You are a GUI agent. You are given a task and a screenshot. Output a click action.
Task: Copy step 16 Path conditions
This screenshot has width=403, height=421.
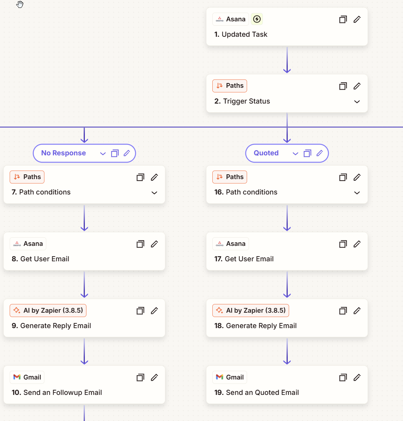coord(343,177)
